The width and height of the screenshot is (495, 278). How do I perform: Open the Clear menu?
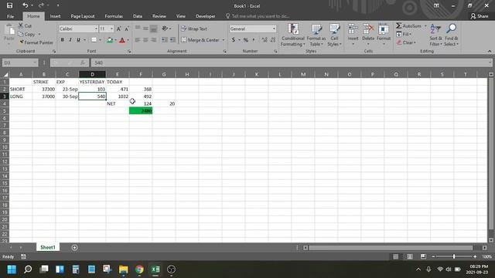tap(406, 42)
